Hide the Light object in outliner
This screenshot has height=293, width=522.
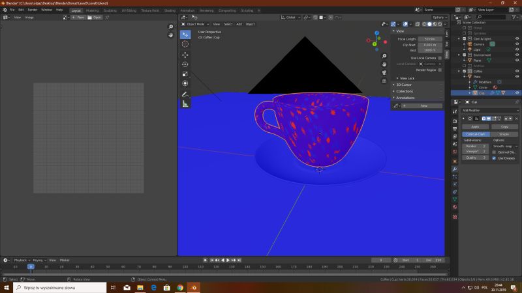(x=517, y=49)
